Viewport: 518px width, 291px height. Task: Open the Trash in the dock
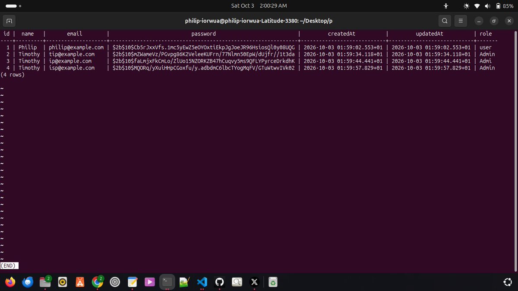[273, 282]
